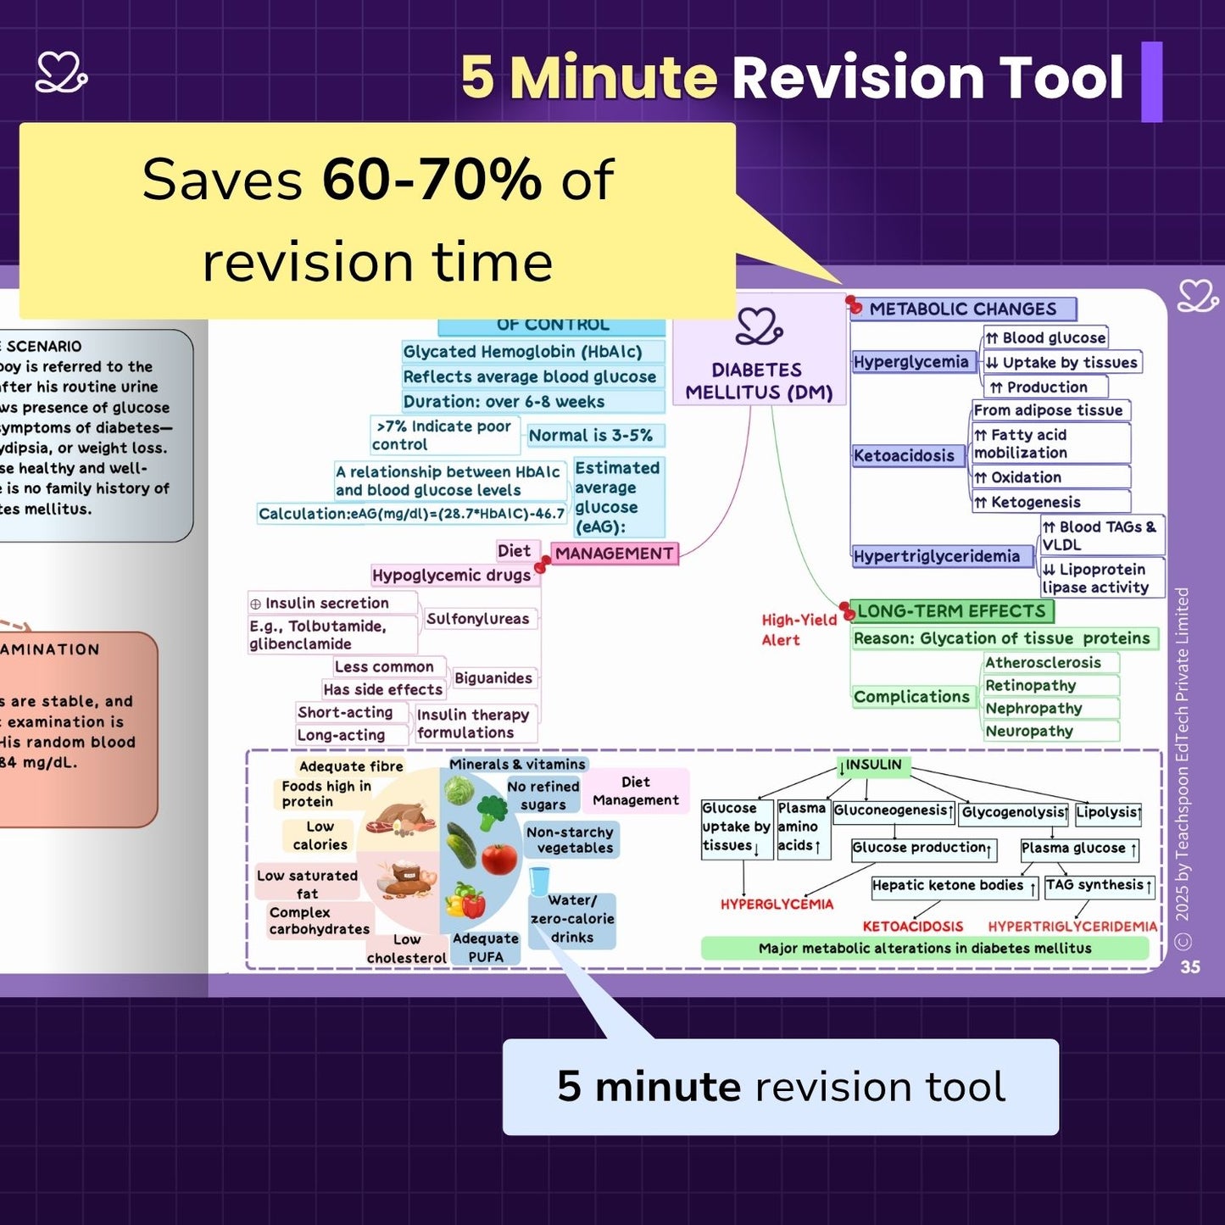Click the roast chicken image in the diet chart

click(401, 817)
